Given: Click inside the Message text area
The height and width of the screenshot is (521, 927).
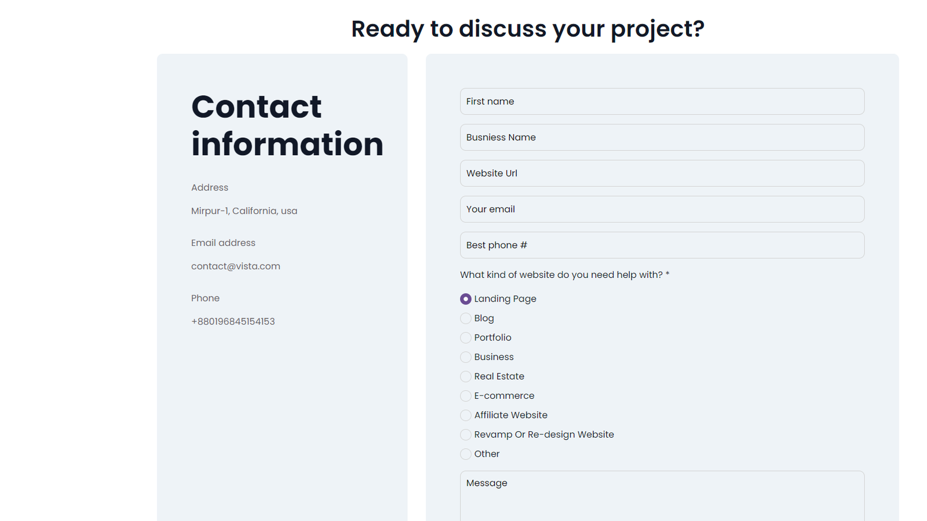Looking at the screenshot, I should 662,497.
